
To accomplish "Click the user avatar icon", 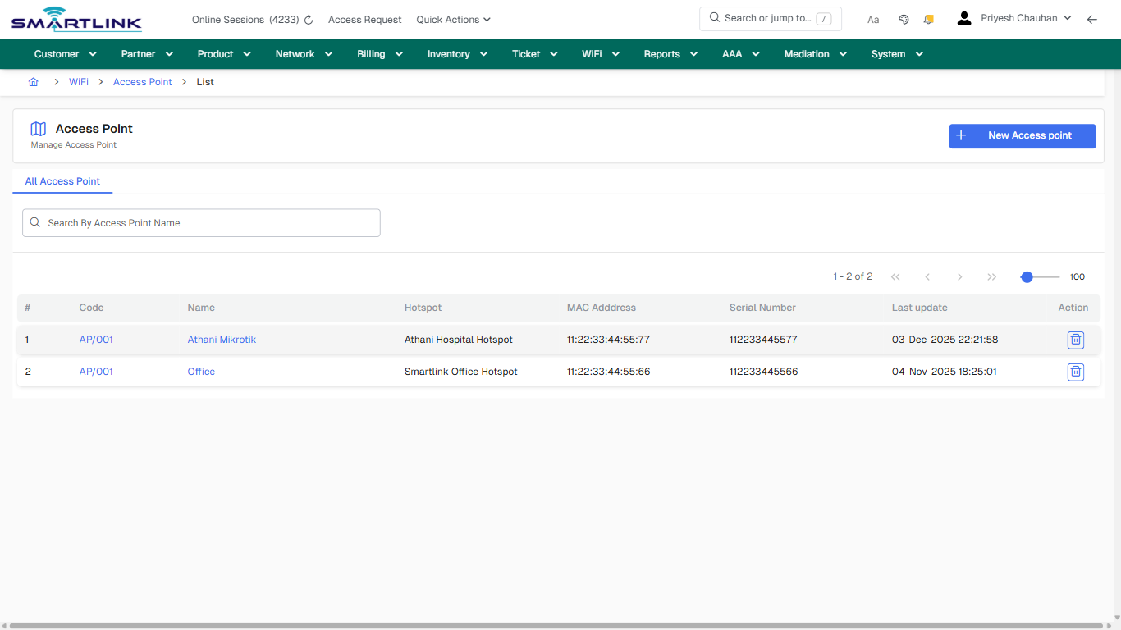I will (963, 17).
